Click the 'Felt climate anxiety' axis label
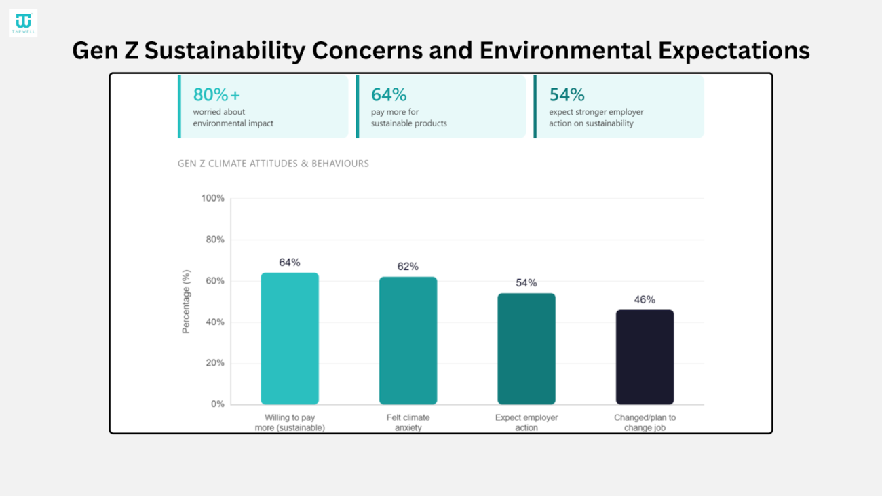 [408, 423]
